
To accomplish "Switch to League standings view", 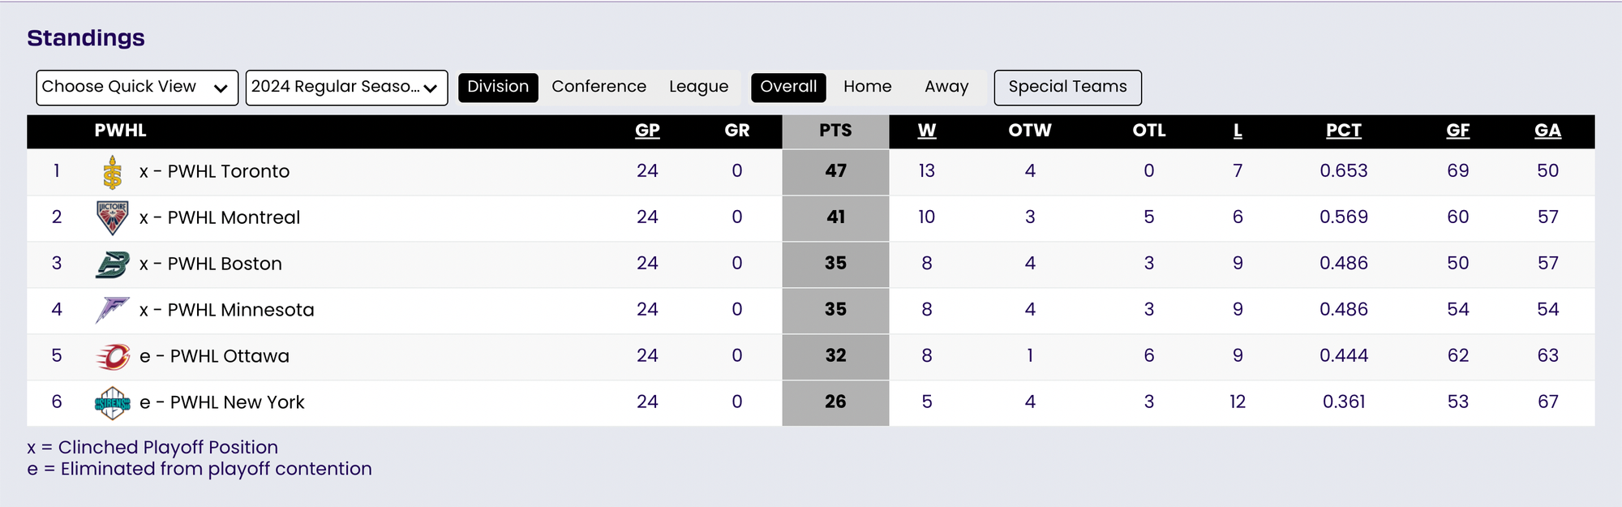I will point(698,87).
